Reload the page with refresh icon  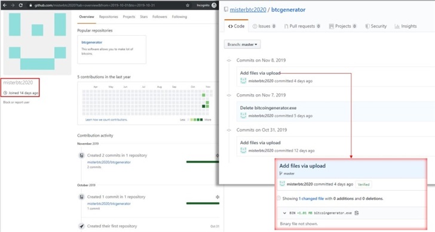20,5
